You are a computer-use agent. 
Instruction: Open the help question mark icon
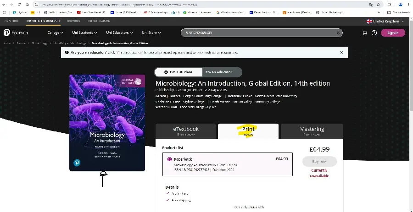374,33
